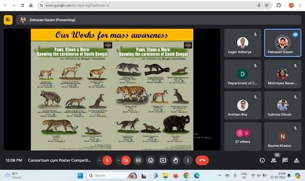Open more options three-dot menu in Meet
Viewport: 305px width, 181px height.
(188, 160)
